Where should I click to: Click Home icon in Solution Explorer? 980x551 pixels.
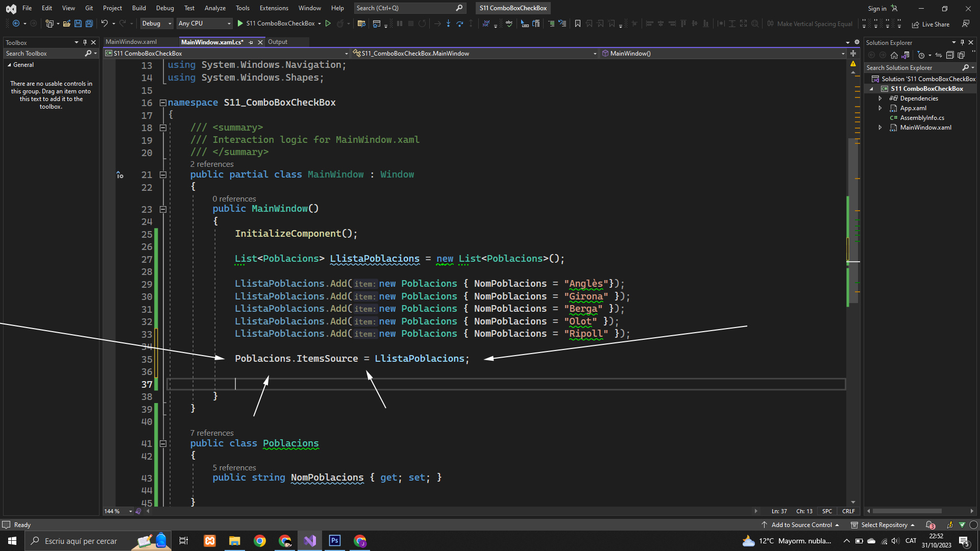click(894, 55)
